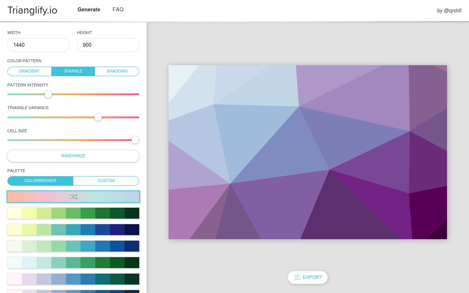Open the Generate tab

[x=89, y=10]
